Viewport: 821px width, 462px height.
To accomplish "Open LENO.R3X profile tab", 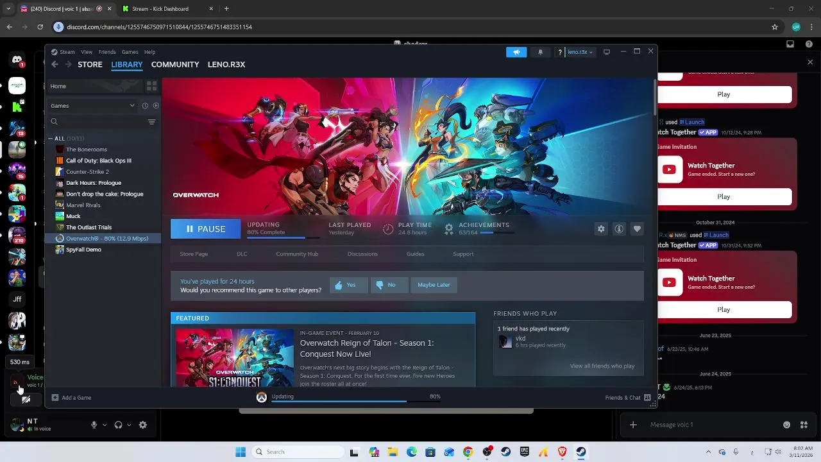I will click(226, 64).
